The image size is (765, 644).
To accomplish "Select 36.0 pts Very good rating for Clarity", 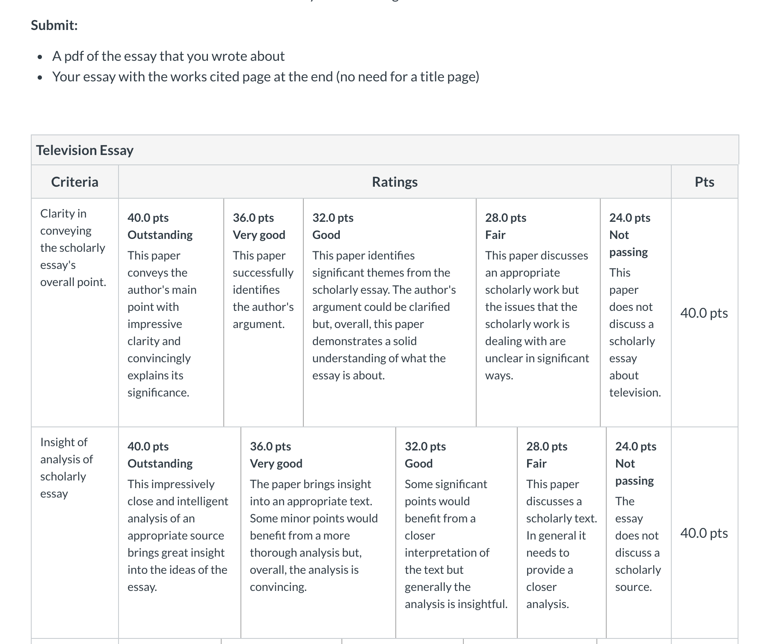I will tap(264, 312).
